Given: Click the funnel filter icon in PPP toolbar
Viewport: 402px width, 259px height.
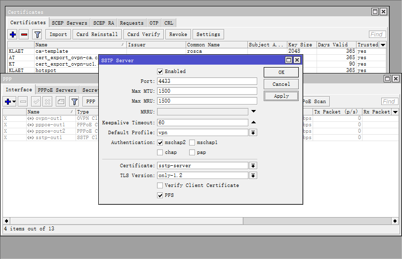Looking at the screenshot, I should pos(74,102).
